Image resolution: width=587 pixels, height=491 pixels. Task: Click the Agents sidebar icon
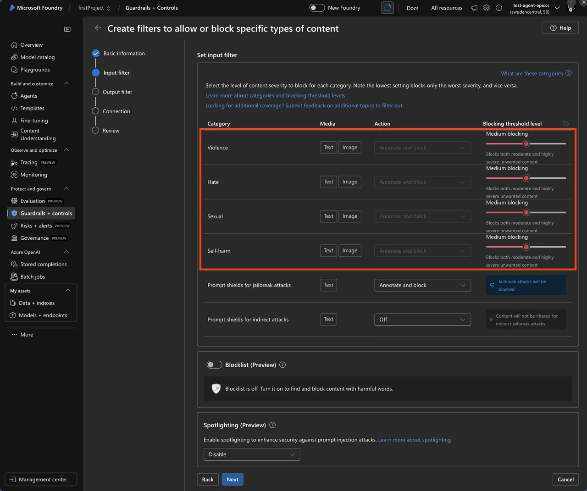14,96
